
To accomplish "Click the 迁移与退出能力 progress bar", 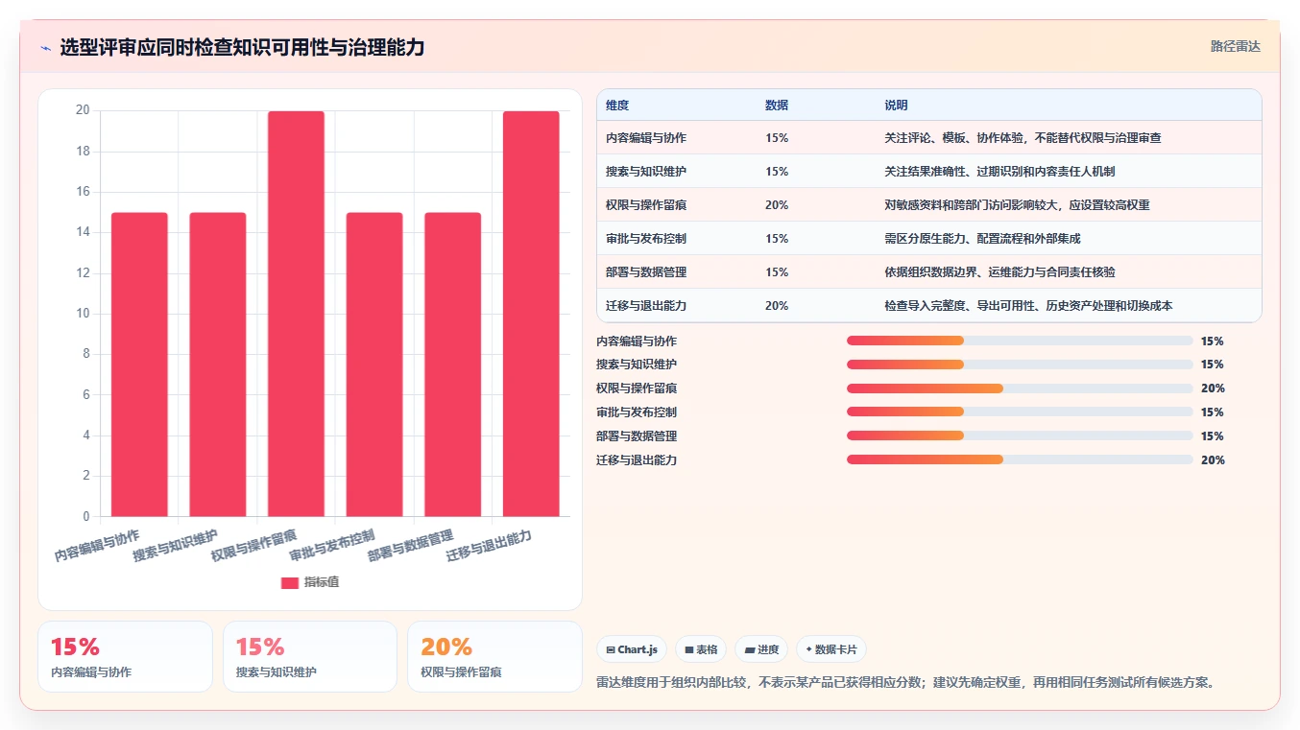I will click(1020, 459).
